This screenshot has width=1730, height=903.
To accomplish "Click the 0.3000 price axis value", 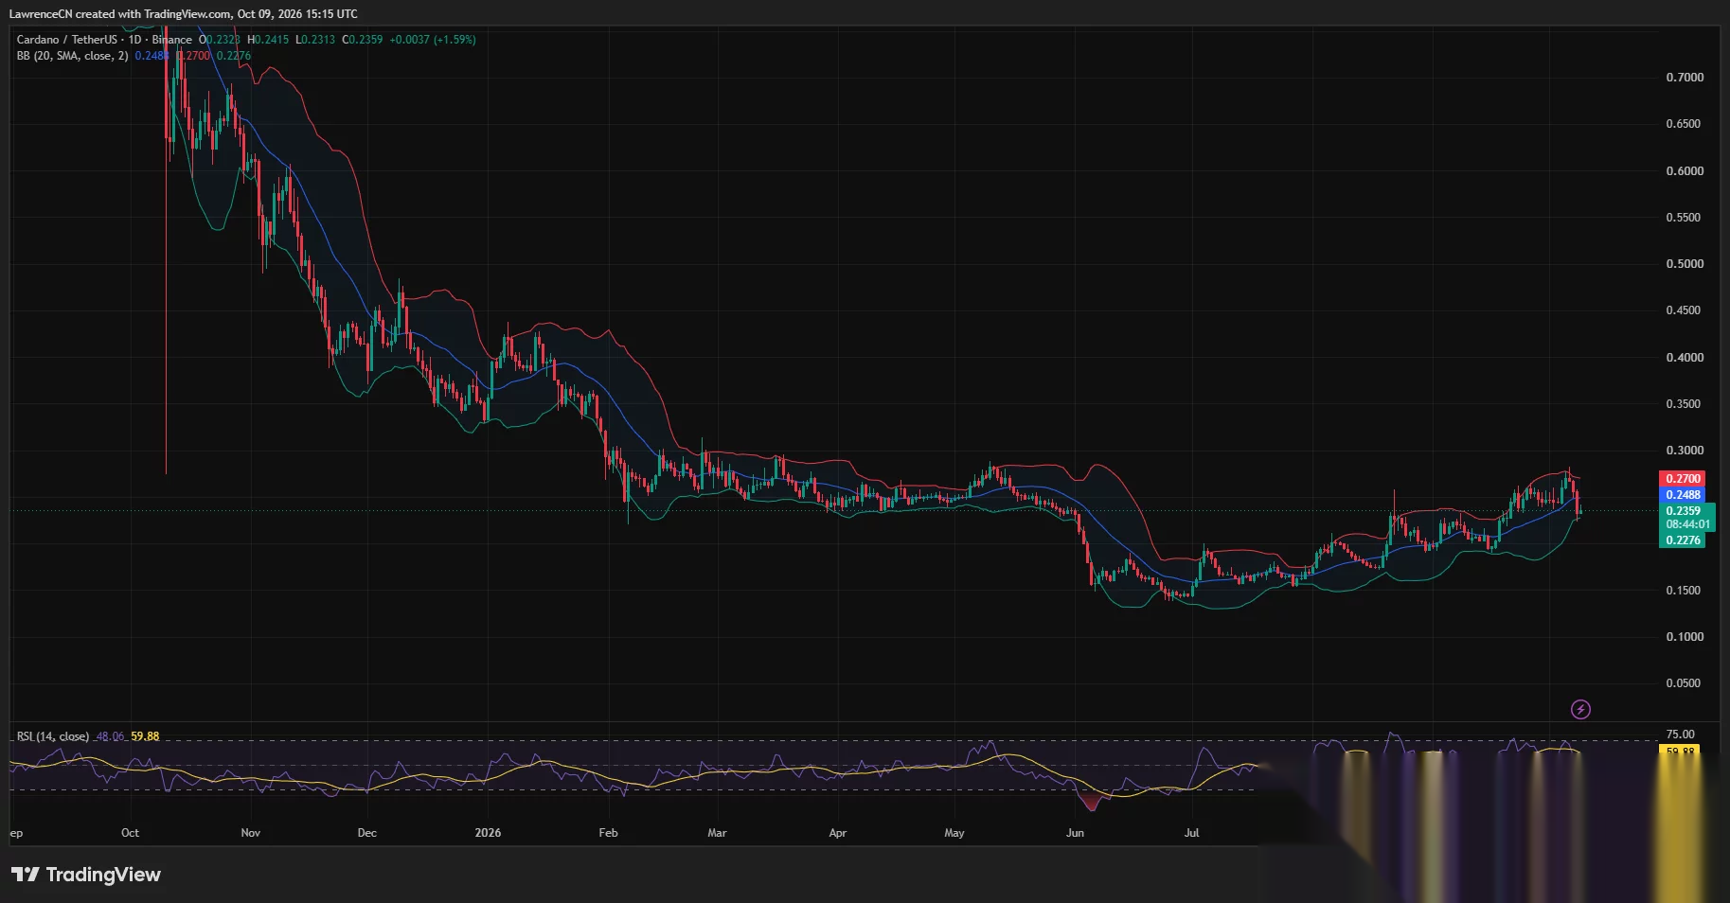I will click(1685, 451).
